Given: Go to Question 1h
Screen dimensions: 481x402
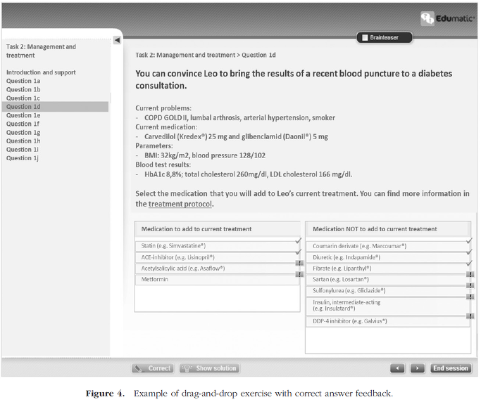Looking at the screenshot, I should (23, 141).
